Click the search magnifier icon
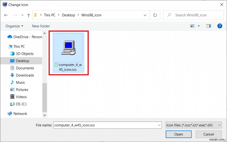 click(x=169, y=15)
